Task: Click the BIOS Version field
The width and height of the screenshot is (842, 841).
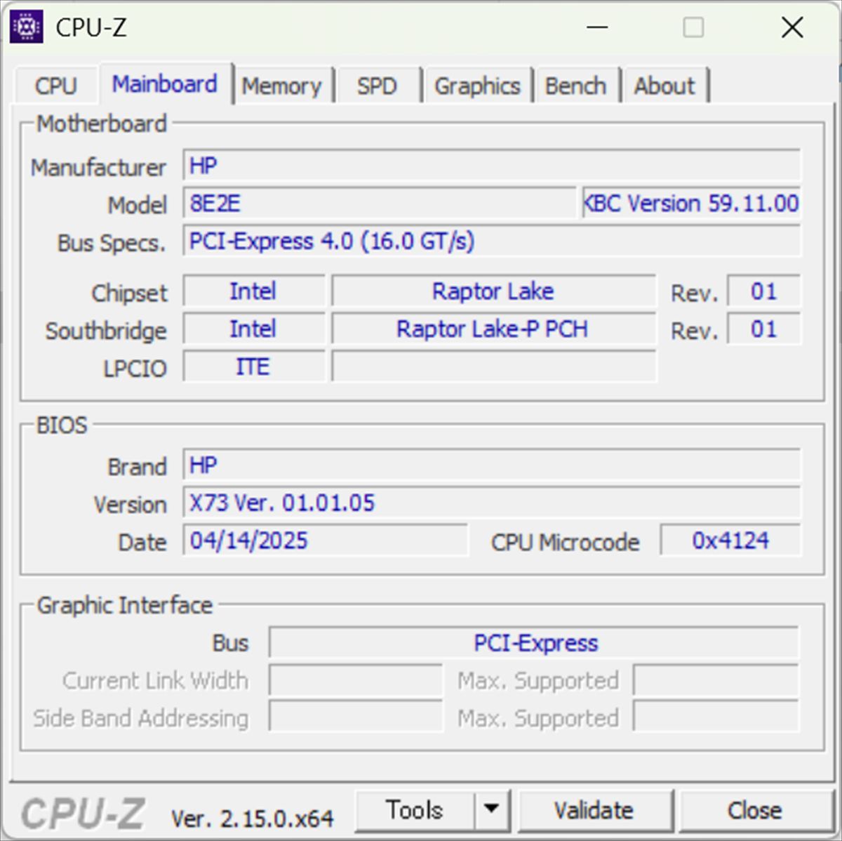Action: click(491, 503)
